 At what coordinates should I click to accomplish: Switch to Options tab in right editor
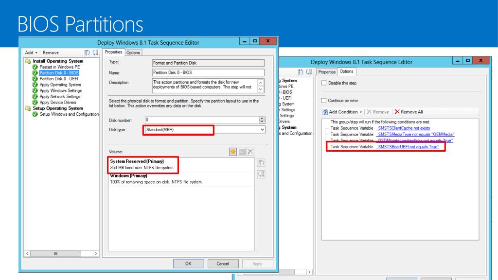click(x=346, y=71)
